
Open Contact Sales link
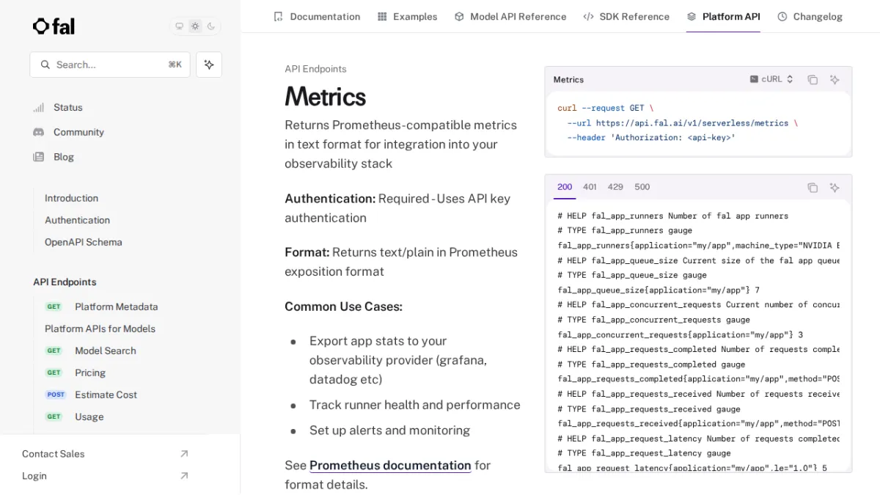[53, 454]
